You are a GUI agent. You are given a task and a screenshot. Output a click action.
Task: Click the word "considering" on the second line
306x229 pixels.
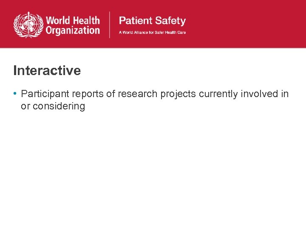pyautogui.click(x=59, y=106)
